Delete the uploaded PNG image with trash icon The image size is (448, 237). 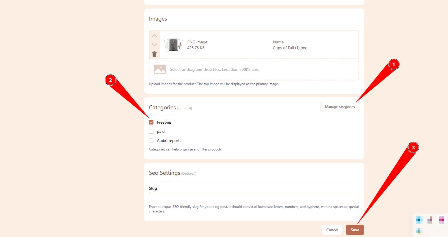pos(154,54)
